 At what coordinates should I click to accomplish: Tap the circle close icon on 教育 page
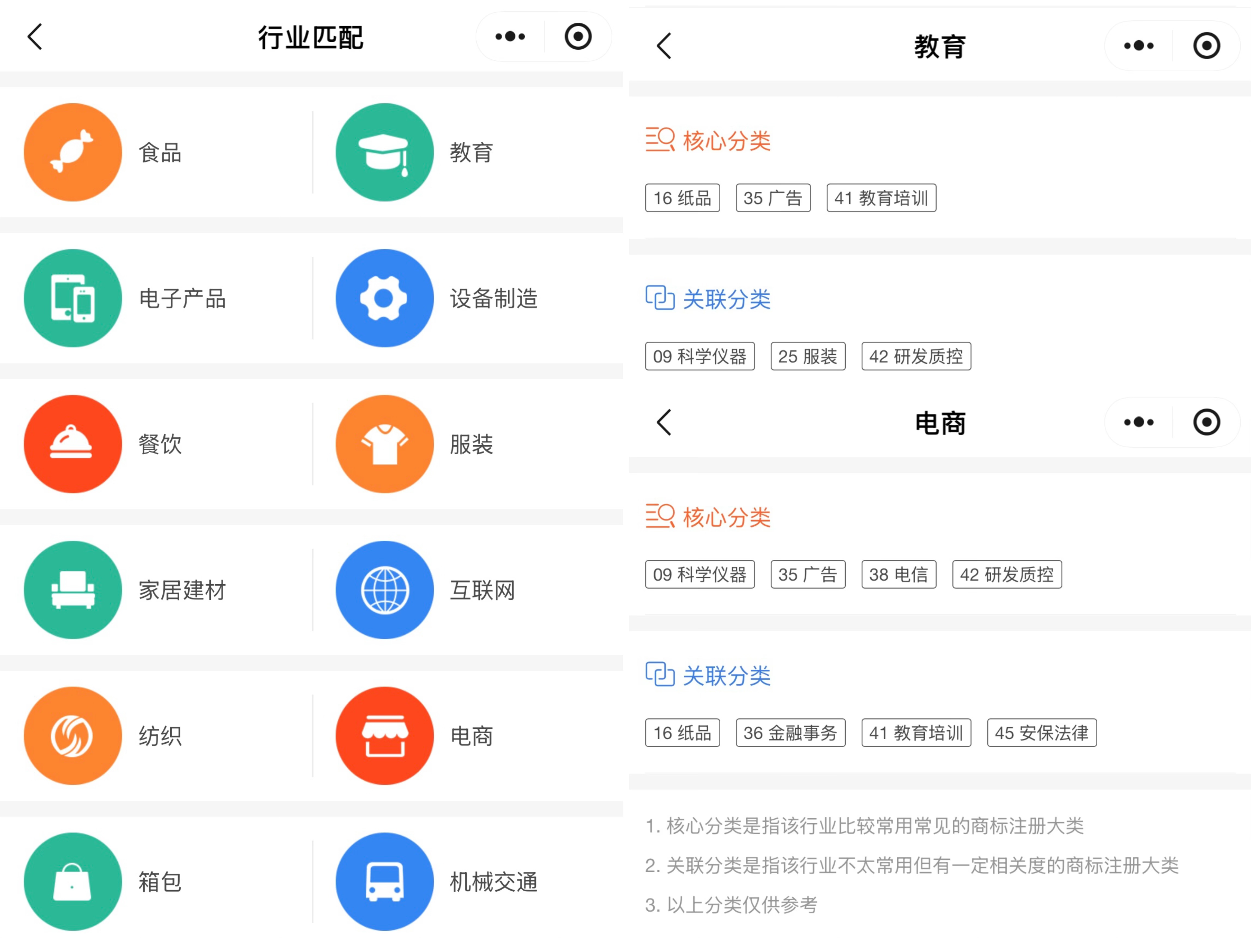tap(1207, 46)
